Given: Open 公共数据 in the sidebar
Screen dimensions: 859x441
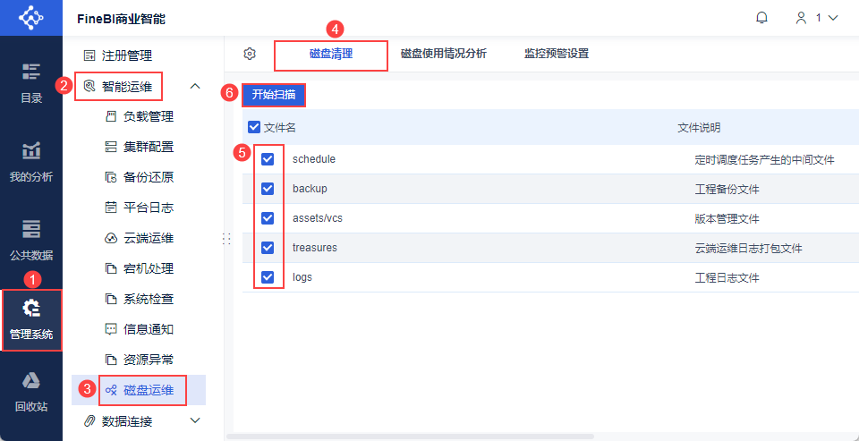Looking at the screenshot, I should (31, 241).
